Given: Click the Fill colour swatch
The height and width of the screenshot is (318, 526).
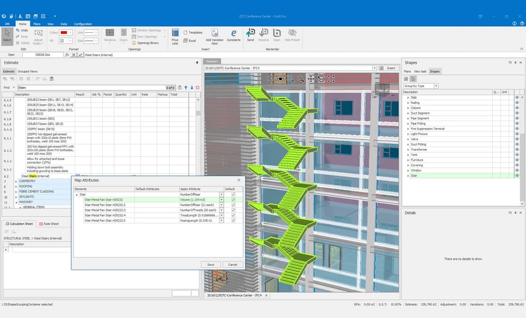Looking at the screenshot, I should pyautogui.click(x=62, y=40).
